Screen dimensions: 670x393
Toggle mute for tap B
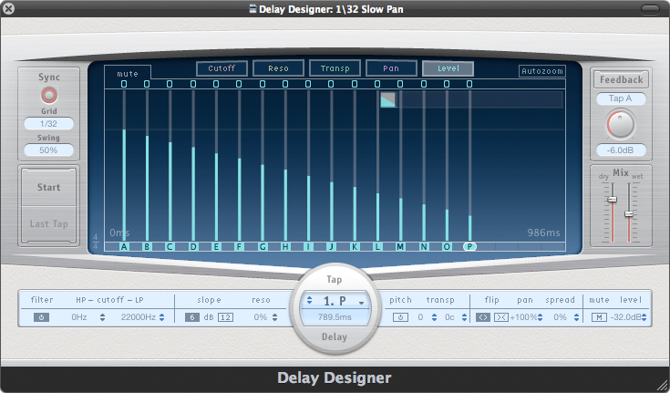coord(147,84)
